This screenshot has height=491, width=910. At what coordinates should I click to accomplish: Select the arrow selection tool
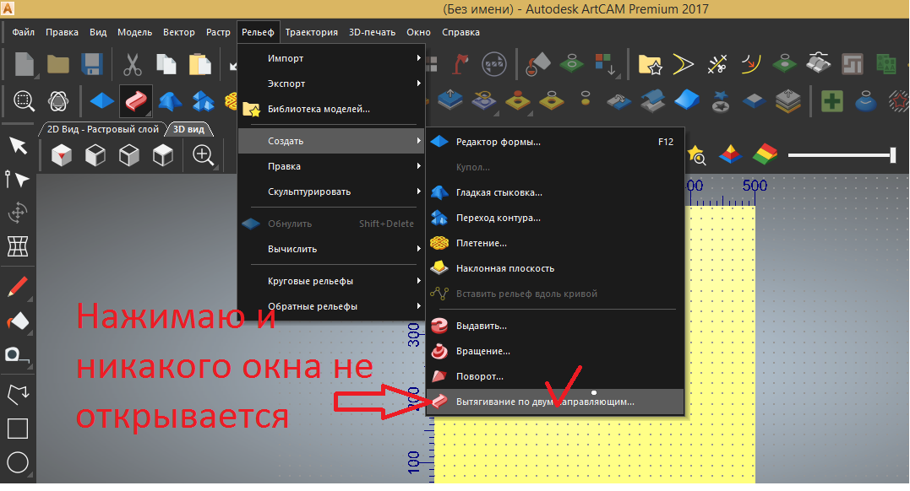tap(18, 145)
